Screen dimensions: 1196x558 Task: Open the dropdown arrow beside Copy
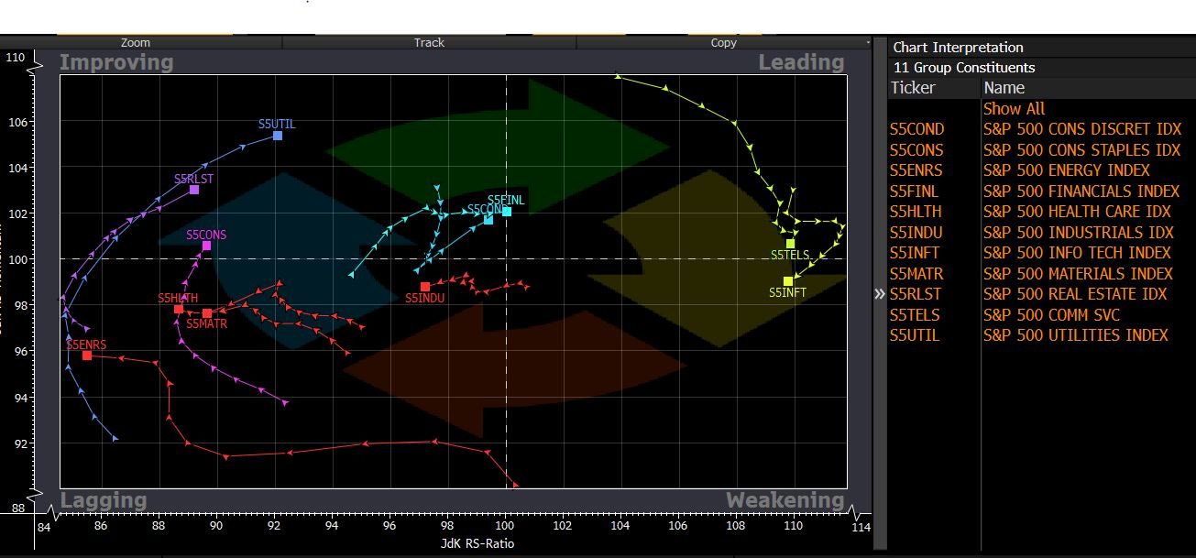(867, 42)
